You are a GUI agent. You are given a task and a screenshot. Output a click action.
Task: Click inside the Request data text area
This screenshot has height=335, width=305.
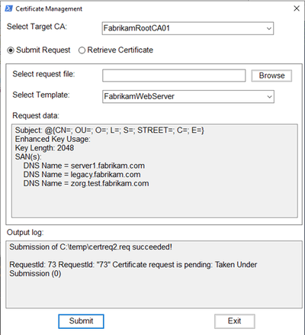pos(155,170)
